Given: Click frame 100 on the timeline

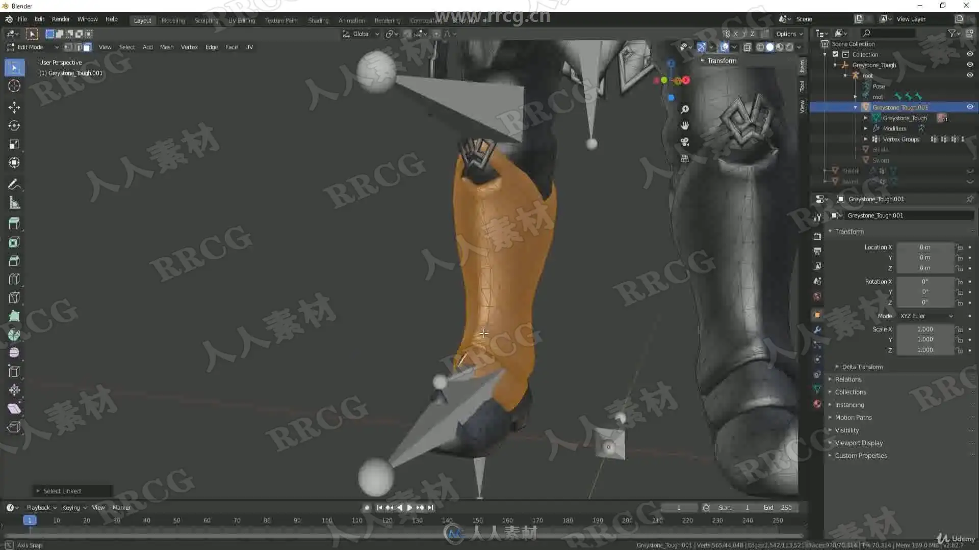Looking at the screenshot, I should point(327,520).
